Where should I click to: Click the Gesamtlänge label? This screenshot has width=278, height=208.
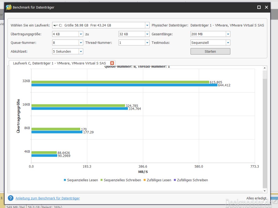[162, 34]
